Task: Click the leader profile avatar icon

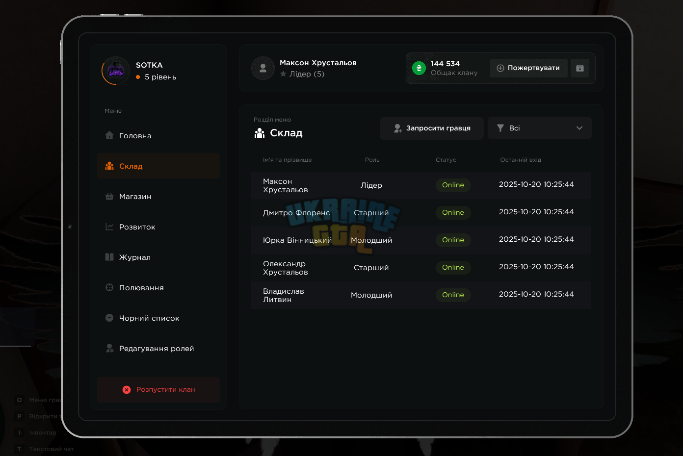Action: point(263,68)
